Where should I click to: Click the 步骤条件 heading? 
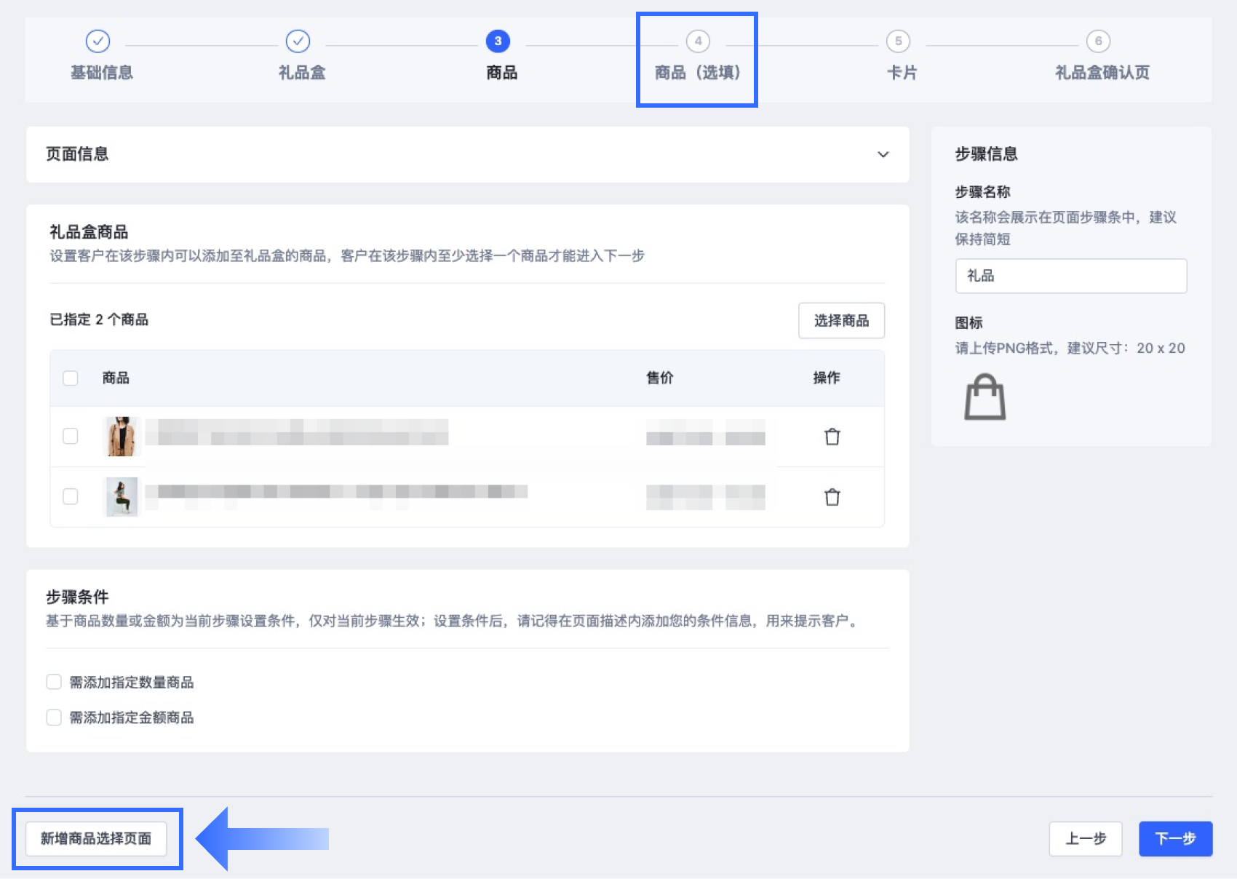77,597
